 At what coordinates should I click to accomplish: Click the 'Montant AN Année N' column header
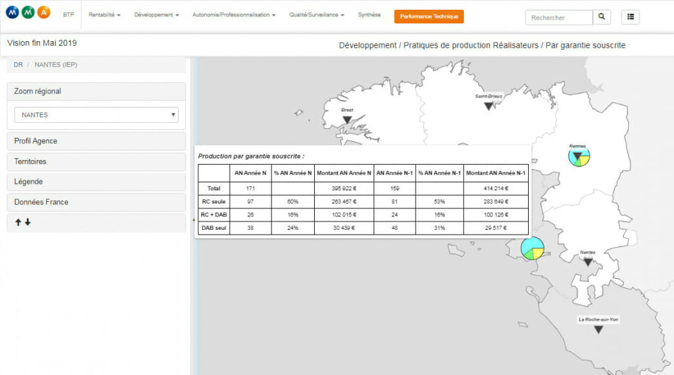tap(344, 173)
